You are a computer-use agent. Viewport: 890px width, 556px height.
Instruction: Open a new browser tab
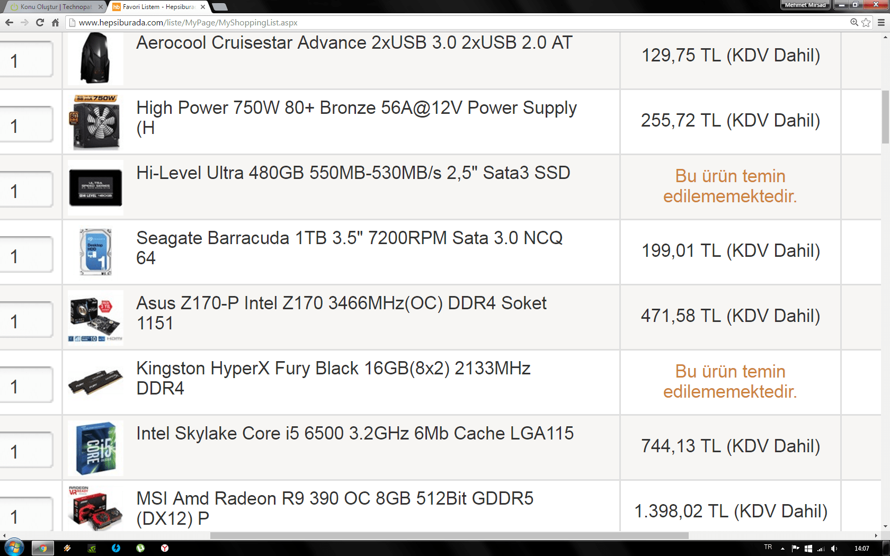219,7
